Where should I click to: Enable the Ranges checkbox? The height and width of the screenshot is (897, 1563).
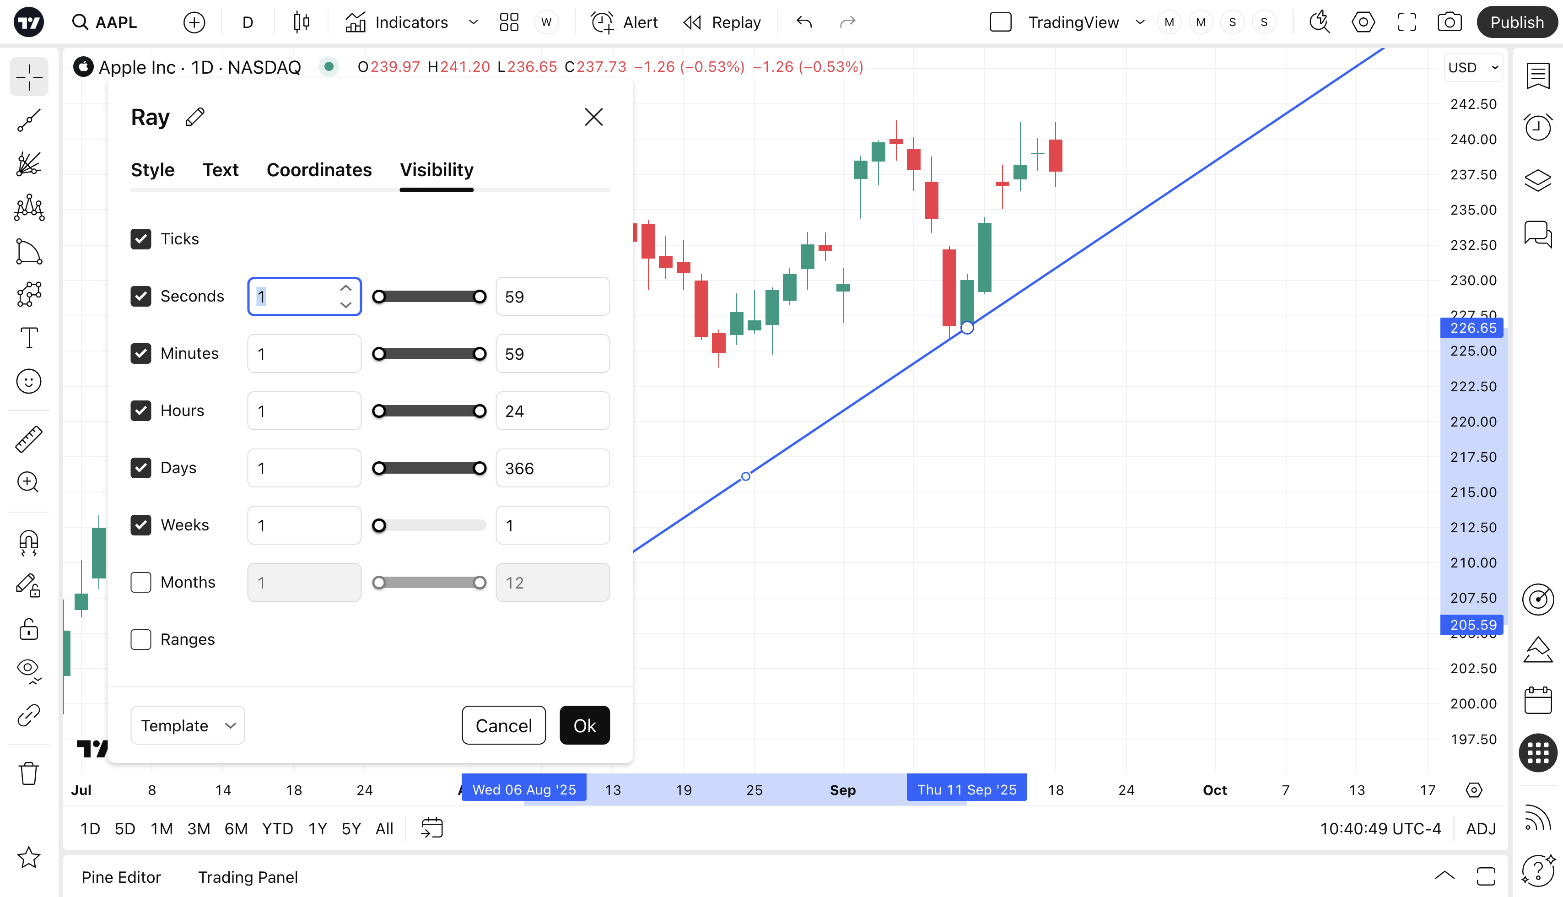[141, 639]
